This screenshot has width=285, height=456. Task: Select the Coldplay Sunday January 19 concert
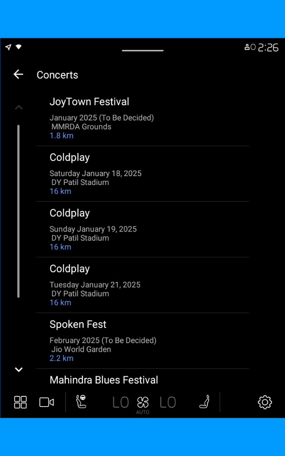point(142,229)
